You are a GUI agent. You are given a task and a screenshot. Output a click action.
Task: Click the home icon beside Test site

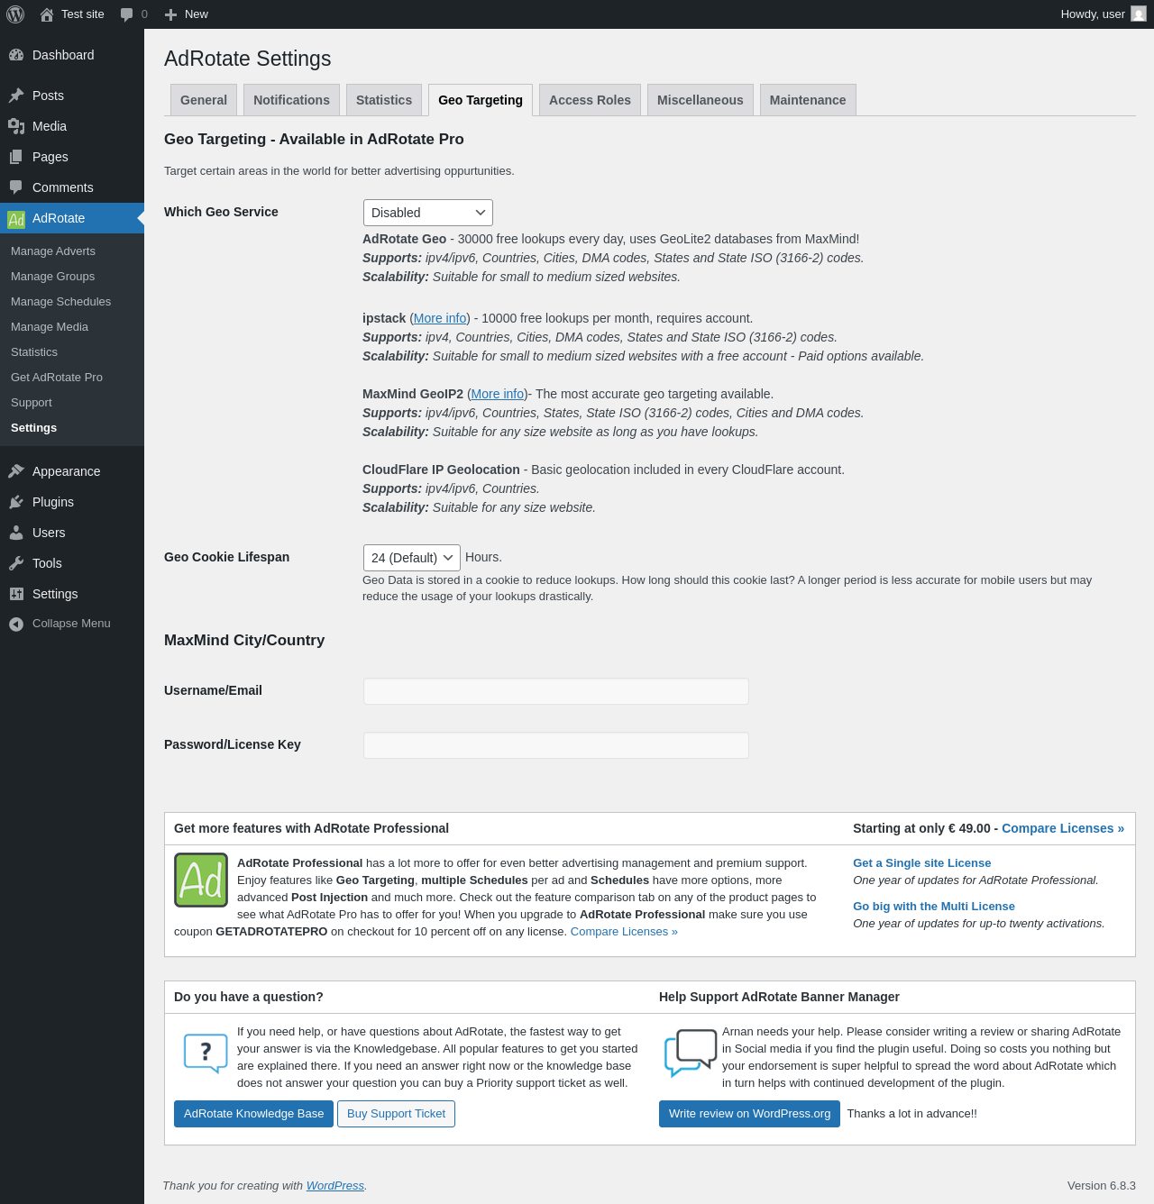(47, 14)
